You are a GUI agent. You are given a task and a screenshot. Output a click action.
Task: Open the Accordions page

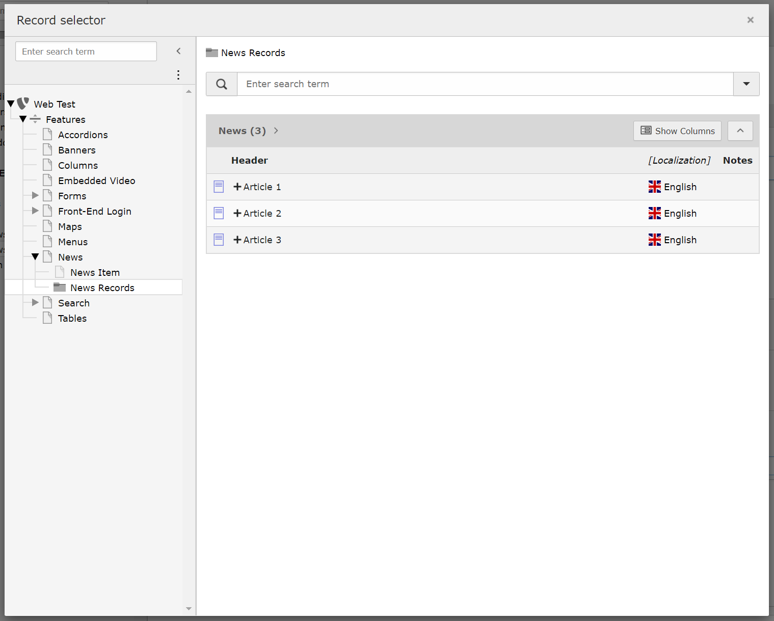pyautogui.click(x=83, y=135)
